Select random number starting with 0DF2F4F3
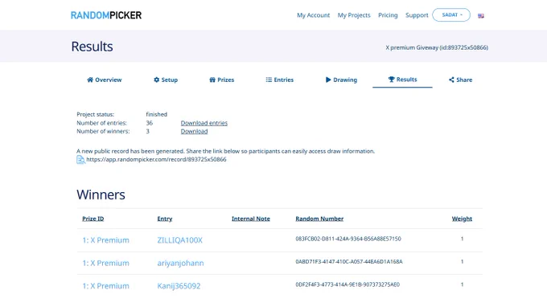 [348, 284]
